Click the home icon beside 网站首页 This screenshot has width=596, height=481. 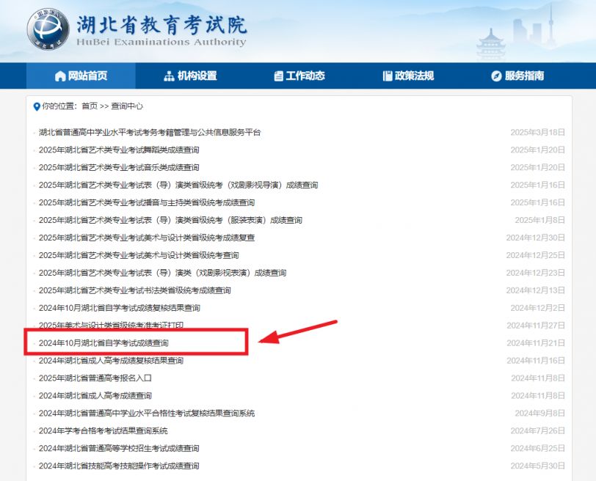tap(60, 76)
